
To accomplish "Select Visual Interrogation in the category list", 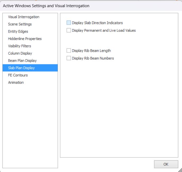I will pyautogui.click(x=24, y=17).
